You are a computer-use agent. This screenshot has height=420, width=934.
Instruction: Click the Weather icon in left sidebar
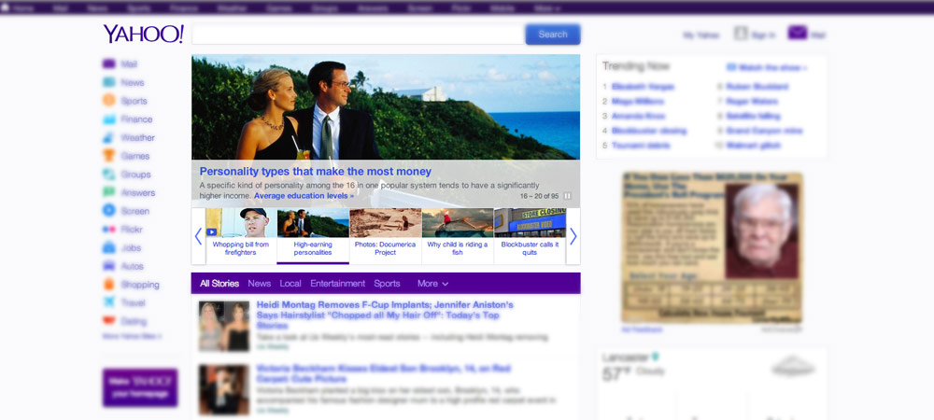point(109,137)
